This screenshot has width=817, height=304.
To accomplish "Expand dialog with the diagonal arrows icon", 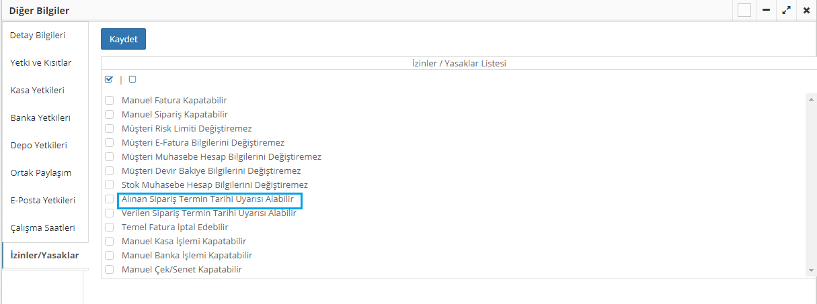I will pyautogui.click(x=786, y=11).
